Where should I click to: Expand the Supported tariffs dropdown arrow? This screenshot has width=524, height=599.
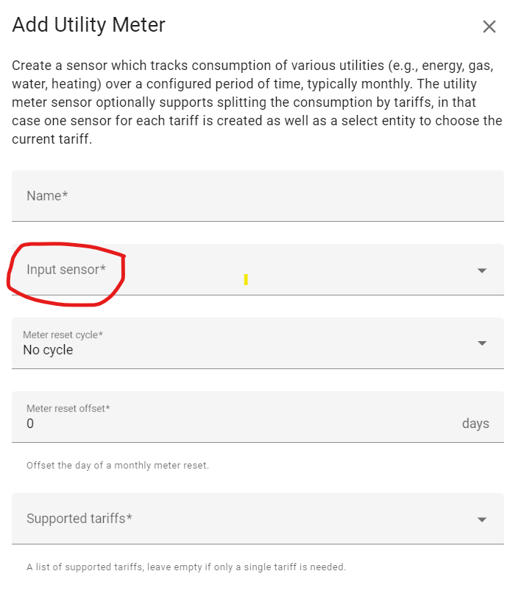pyautogui.click(x=482, y=519)
